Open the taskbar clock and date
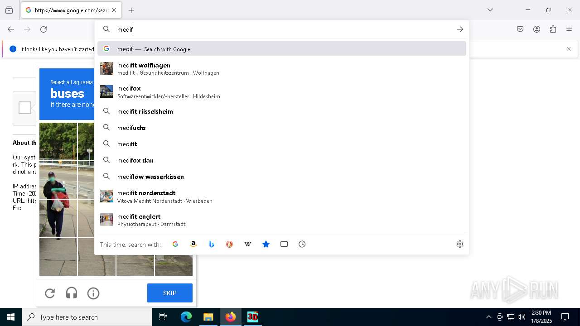Screen dimensions: 580x326 [x=541, y=317]
